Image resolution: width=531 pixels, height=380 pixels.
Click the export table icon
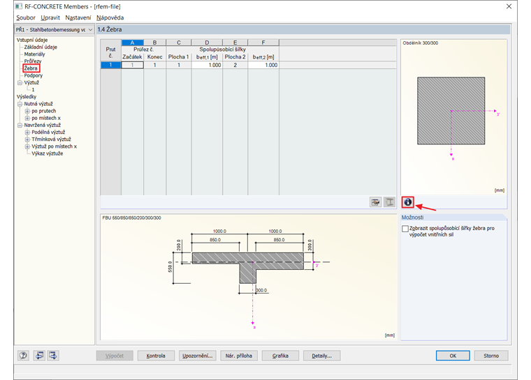pos(375,202)
